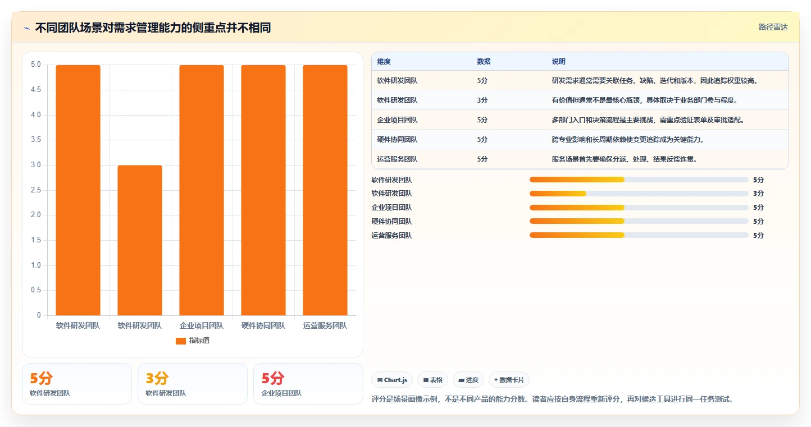
Task: Click the shorter chart bar reaching 3.0
Action: [x=140, y=240]
